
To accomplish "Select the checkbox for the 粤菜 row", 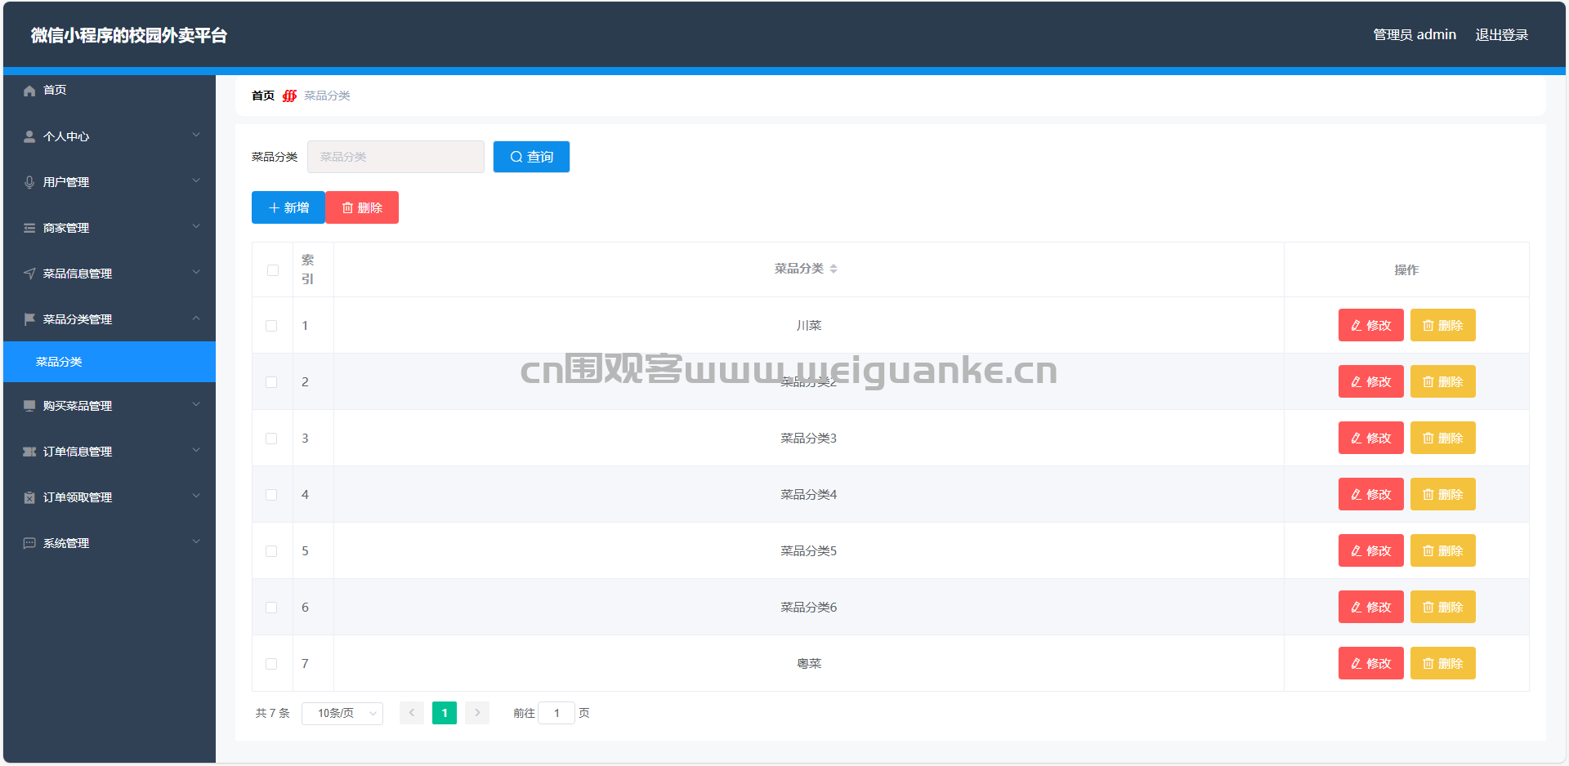I will click(x=271, y=664).
